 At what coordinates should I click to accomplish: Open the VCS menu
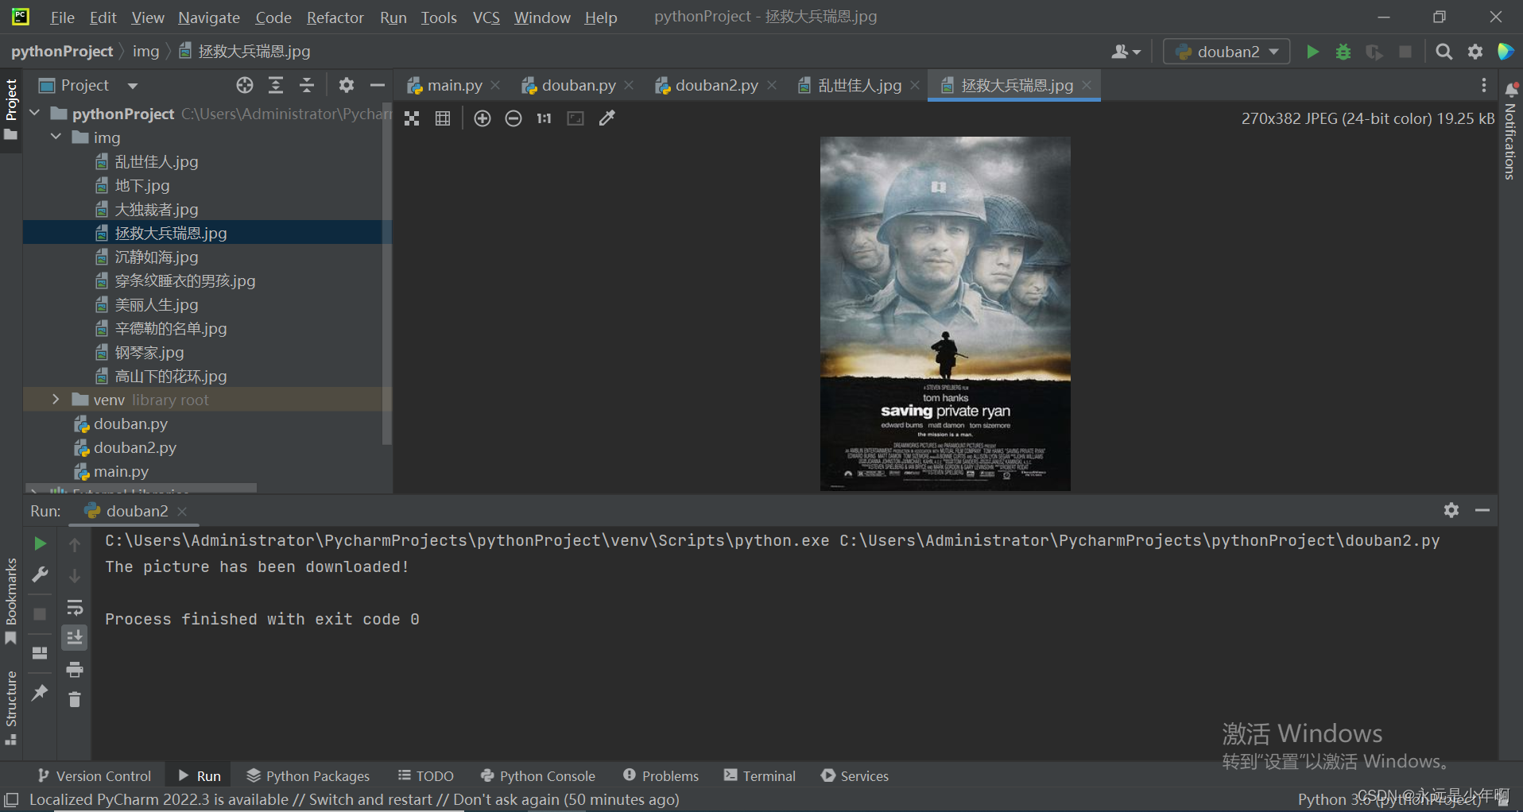pos(486,17)
